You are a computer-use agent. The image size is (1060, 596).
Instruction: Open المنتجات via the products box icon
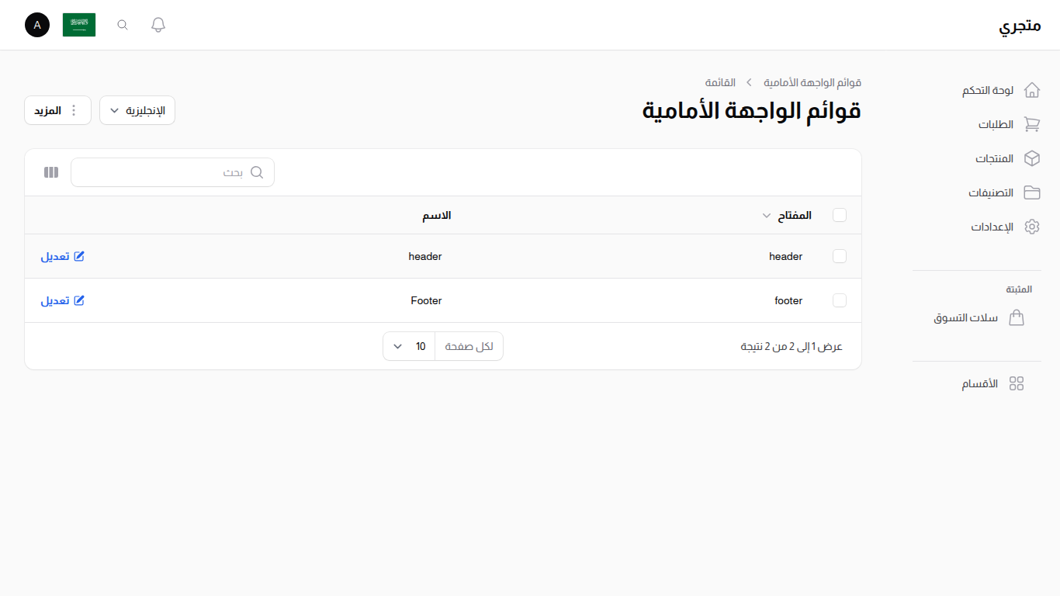point(1032,158)
